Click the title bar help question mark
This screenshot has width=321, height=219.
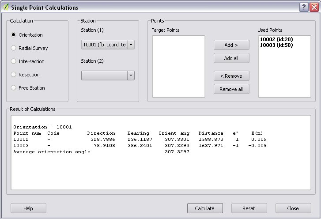303,8
